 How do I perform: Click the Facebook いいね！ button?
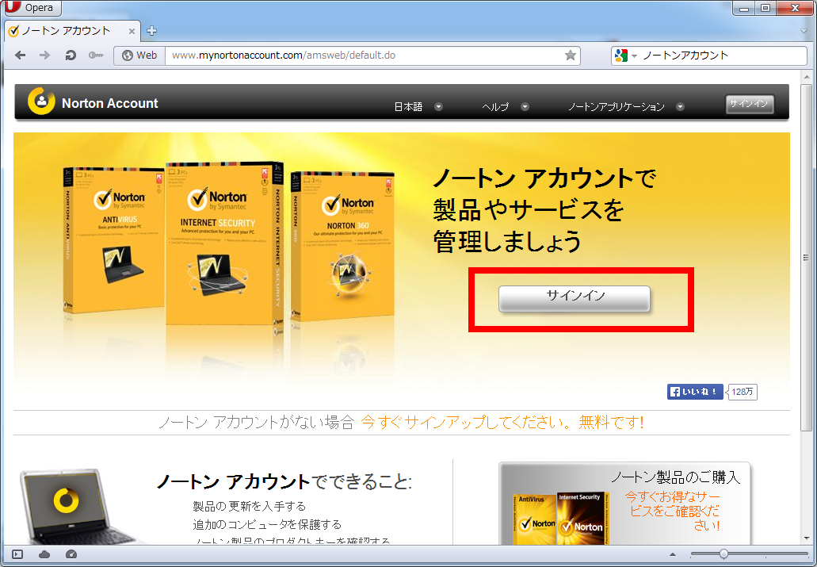coord(695,392)
